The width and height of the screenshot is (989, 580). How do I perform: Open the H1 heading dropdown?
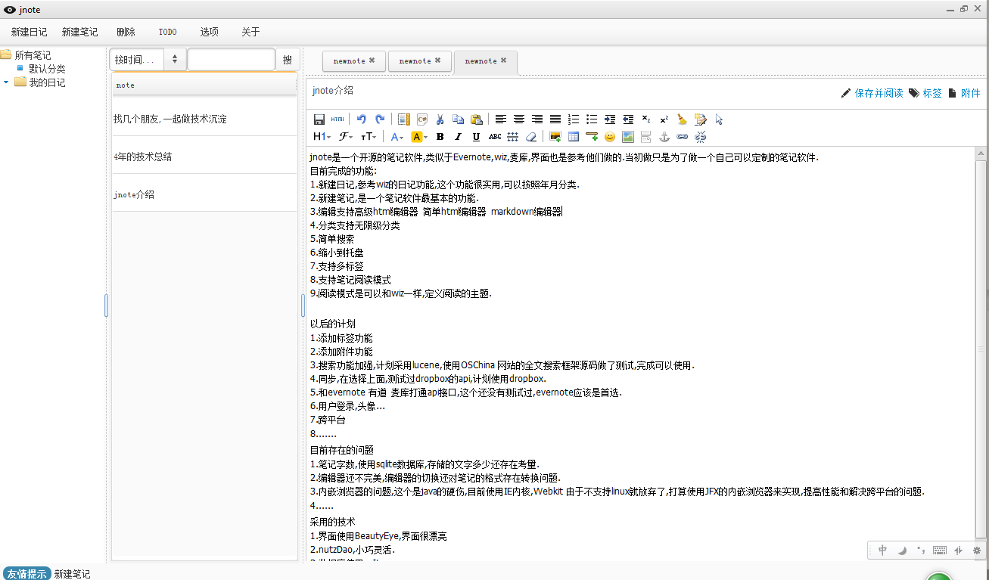click(x=322, y=137)
